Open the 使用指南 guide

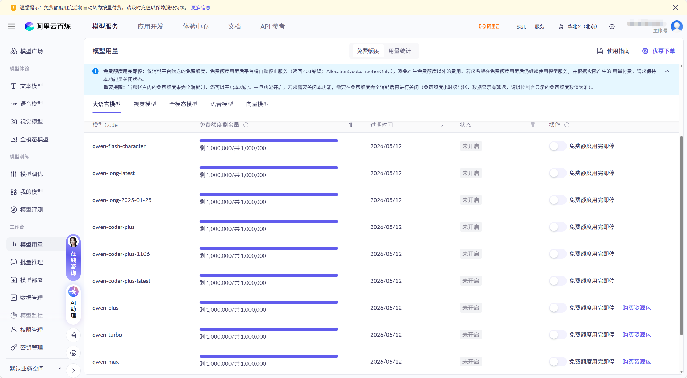pyautogui.click(x=613, y=51)
